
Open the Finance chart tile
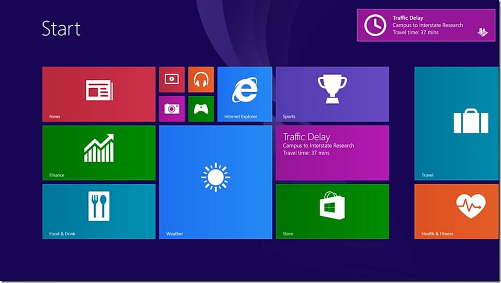(99, 153)
